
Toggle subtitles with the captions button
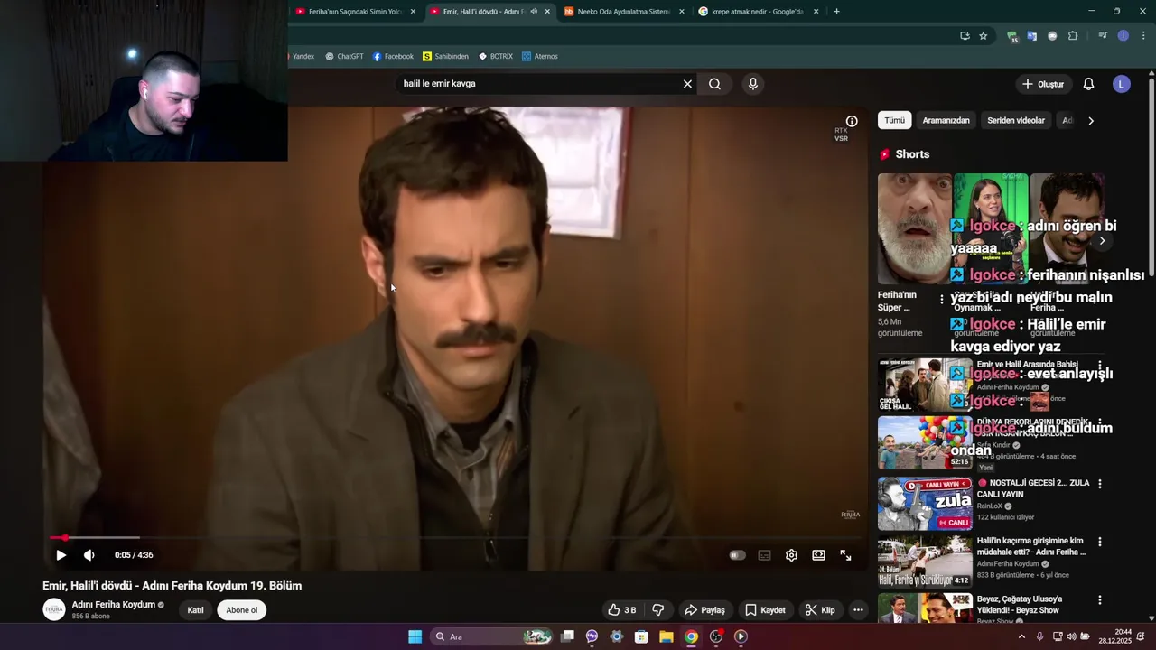(x=764, y=555)
